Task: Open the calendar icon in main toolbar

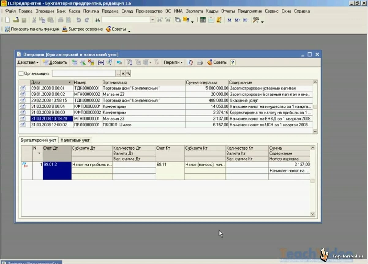Action: pos(211,20)
